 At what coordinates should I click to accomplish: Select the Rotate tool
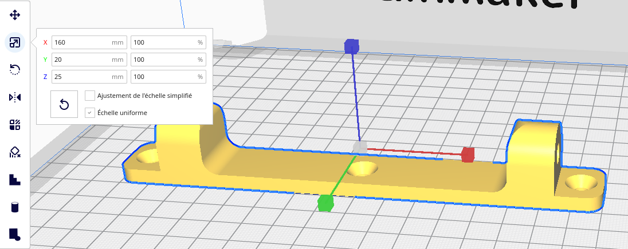tap(15, 70)
